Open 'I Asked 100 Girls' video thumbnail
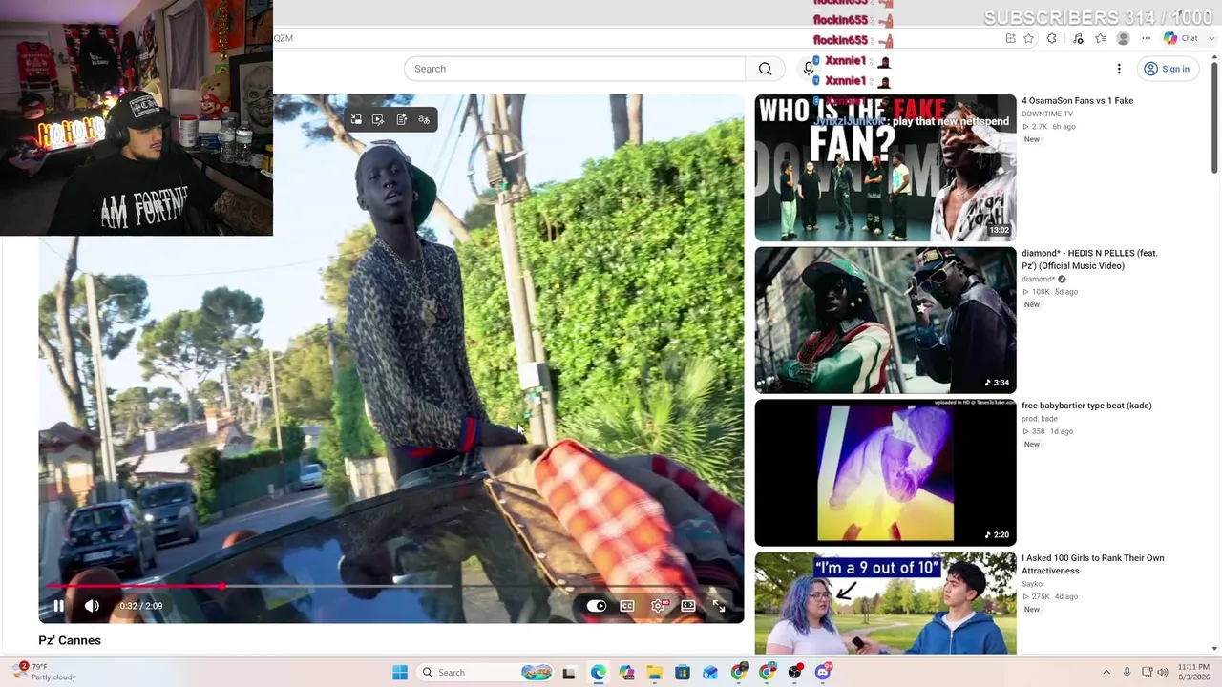Image resolution: width=1222 pixels, height=687 pixels. (x=885, y=604)
